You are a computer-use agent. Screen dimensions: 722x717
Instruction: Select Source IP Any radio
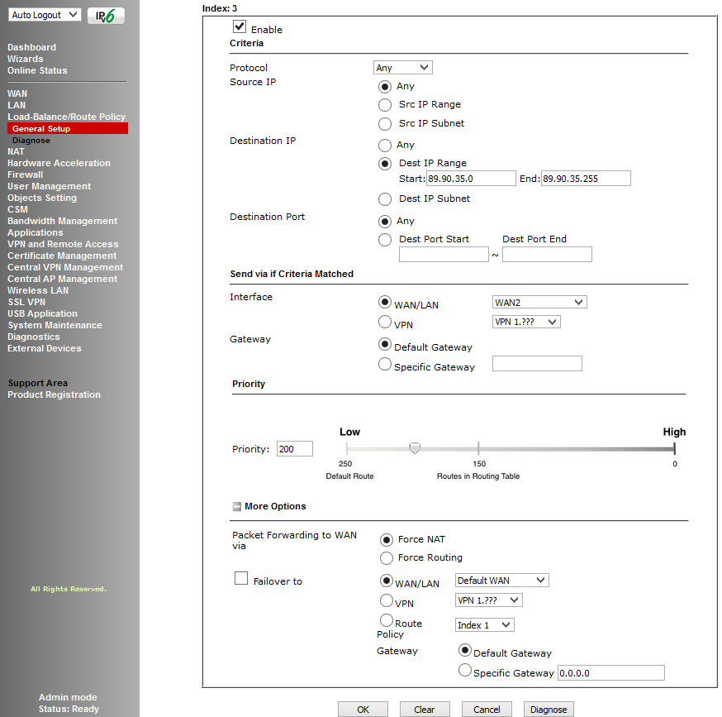point(385,87)
